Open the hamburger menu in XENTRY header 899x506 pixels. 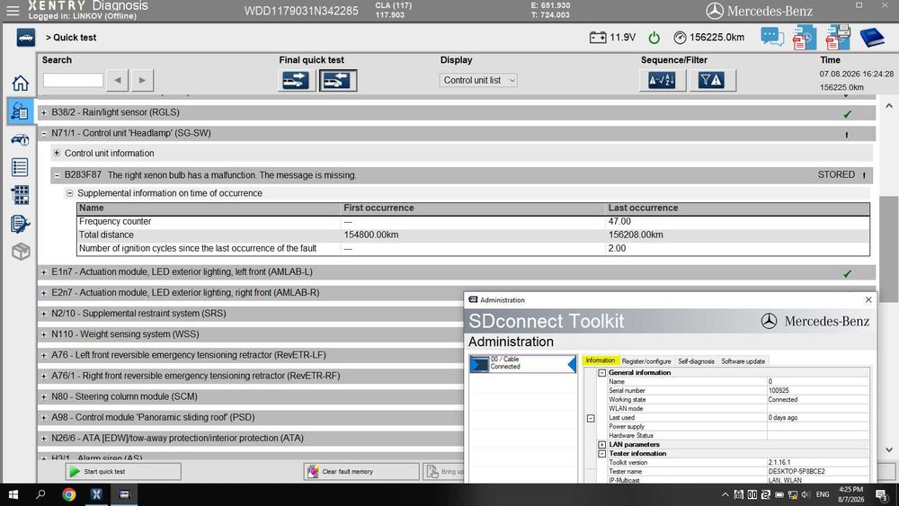(x=13, y=10)
